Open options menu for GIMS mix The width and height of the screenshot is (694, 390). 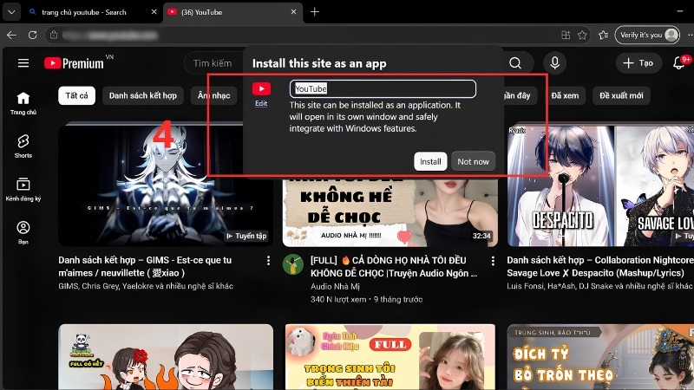coord(268,261)
